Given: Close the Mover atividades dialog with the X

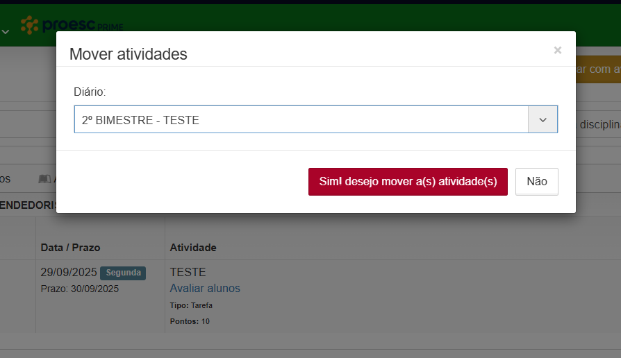Looking at the screenshot, I should [557, 50].
